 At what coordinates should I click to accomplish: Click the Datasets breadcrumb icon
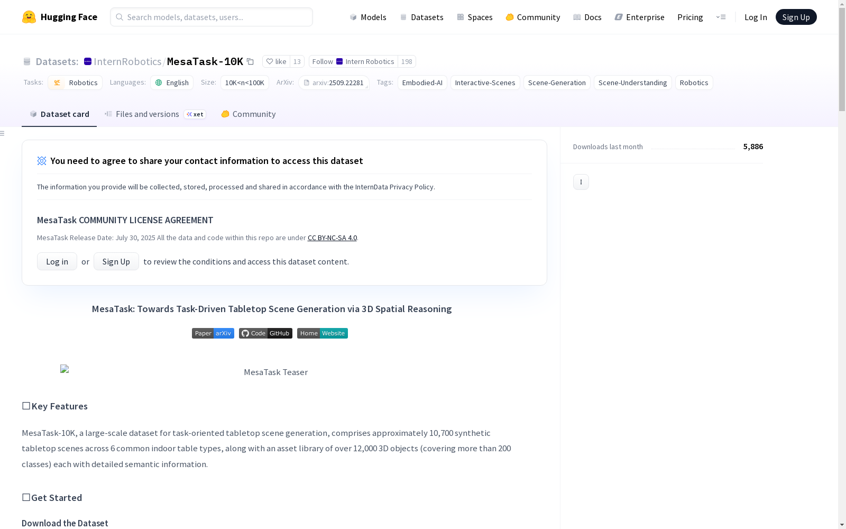click(27, 61)
